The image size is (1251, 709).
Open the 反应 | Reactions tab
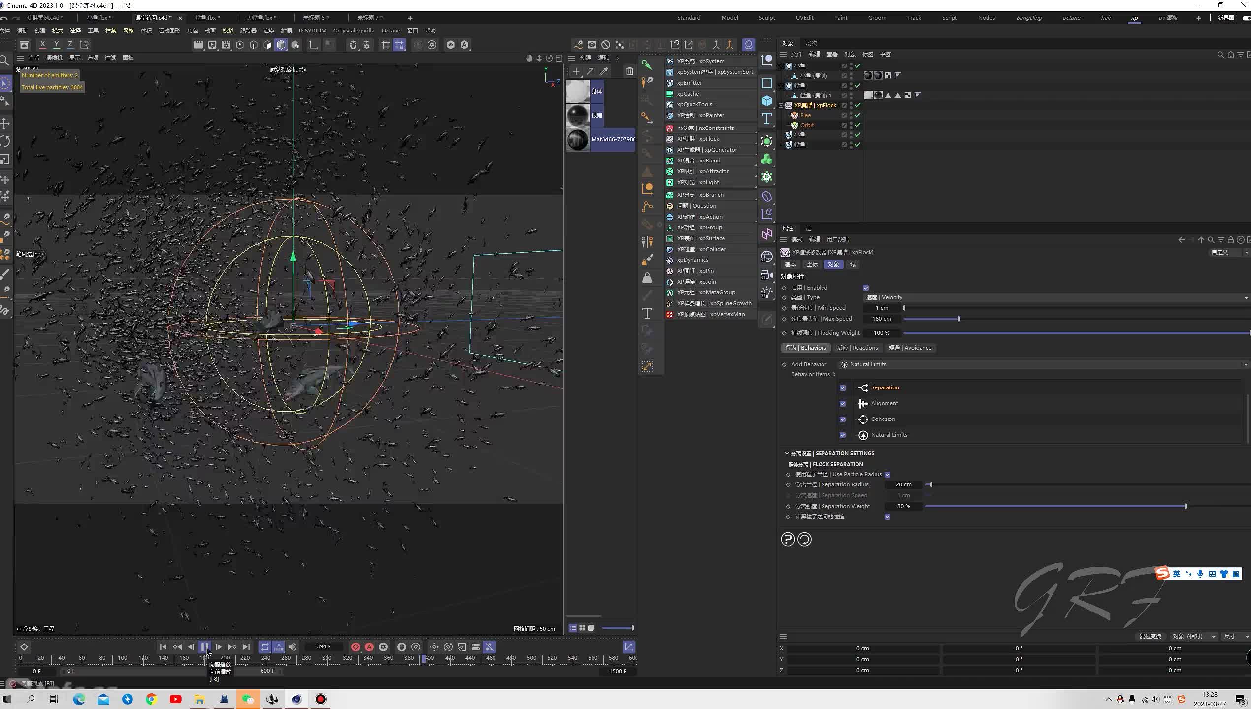(x=857, y=348)
